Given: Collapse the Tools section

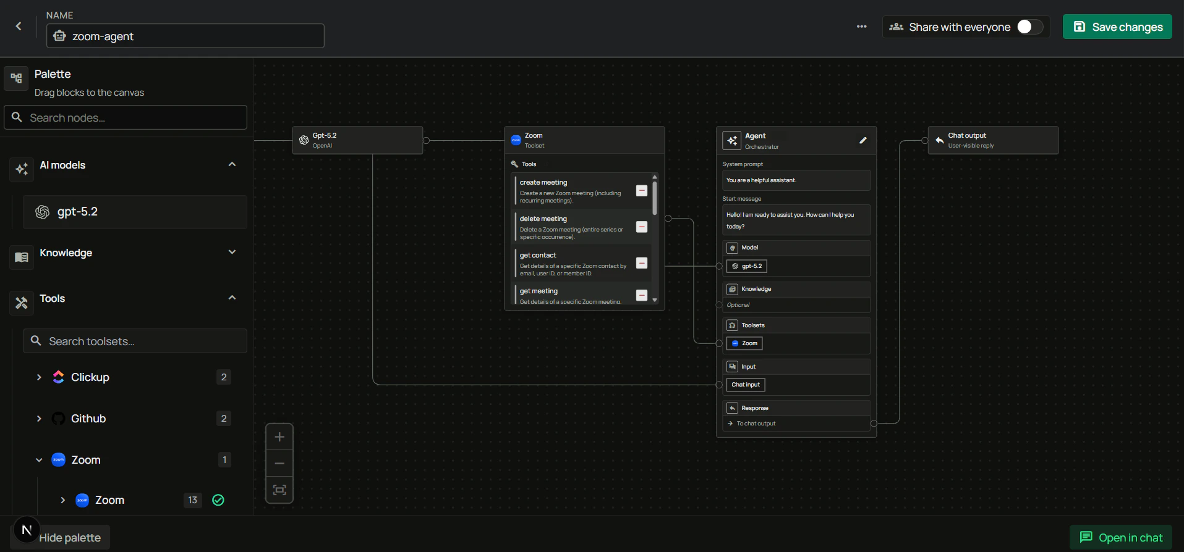Looking at the screenshot, I should (232, 298).
